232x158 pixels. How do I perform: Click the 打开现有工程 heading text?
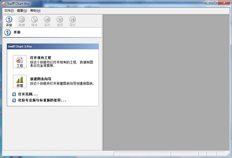[41, 58]
